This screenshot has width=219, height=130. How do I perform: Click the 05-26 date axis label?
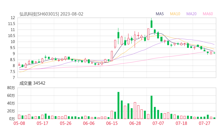(65, 123)
